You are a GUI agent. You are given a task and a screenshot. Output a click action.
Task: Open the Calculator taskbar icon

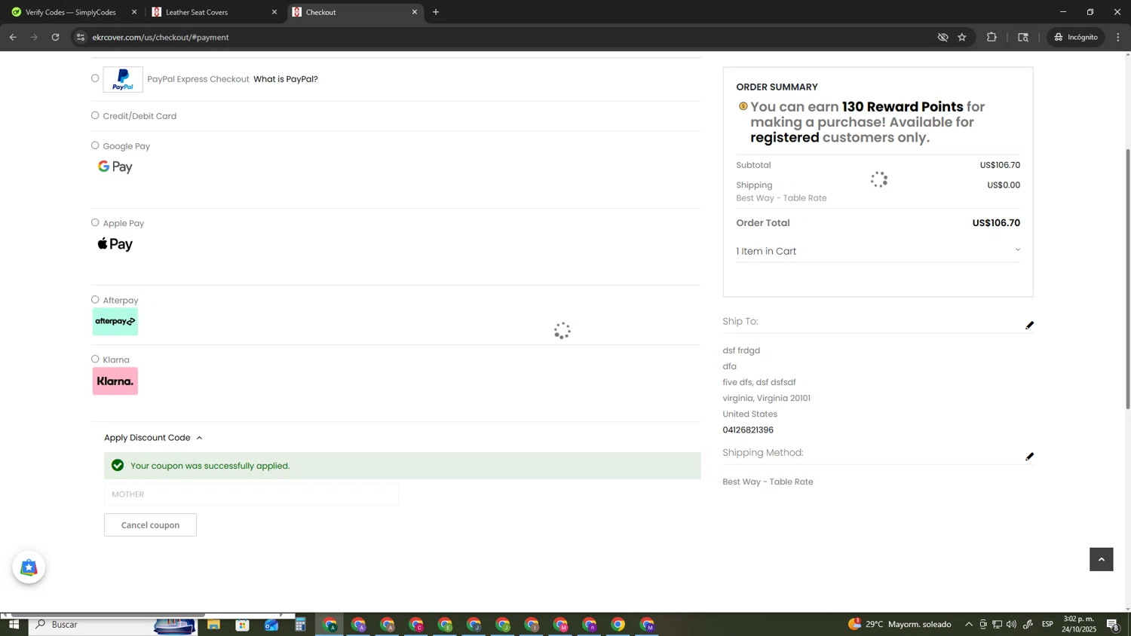pyautogui.click(x=300, y=625)
